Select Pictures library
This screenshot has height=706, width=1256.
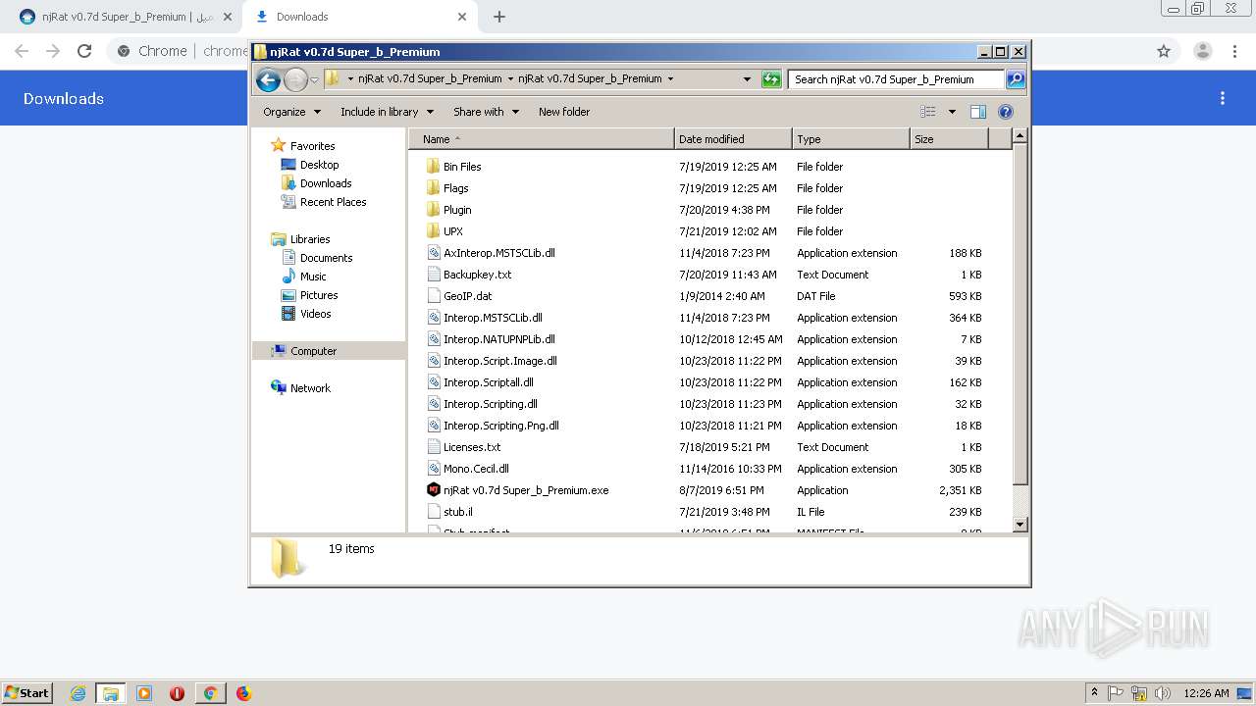(319, 295)
